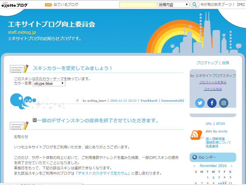Open the Twitter profile icon
The width and height of the screenshot is (246, 185).
coord(200,103)
